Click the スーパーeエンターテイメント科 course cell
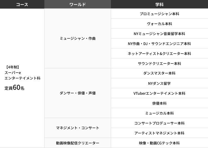Image resolution: width=208 pixels, height=148 pixels. (22, 78)
